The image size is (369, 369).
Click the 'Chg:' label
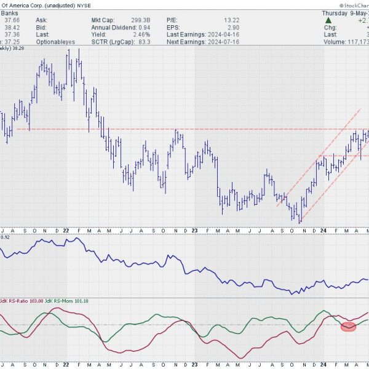point(330,28)
